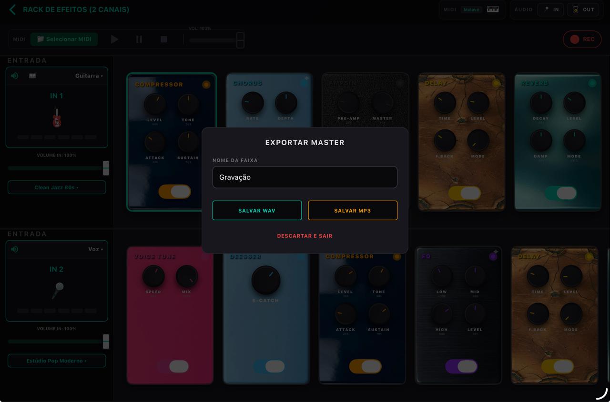Open the audio OUT settings button
This screenshot has width=610, height=402.
(584, 10)
